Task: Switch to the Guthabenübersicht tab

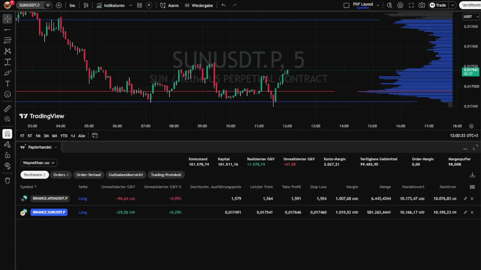Action: click(126, 175)
